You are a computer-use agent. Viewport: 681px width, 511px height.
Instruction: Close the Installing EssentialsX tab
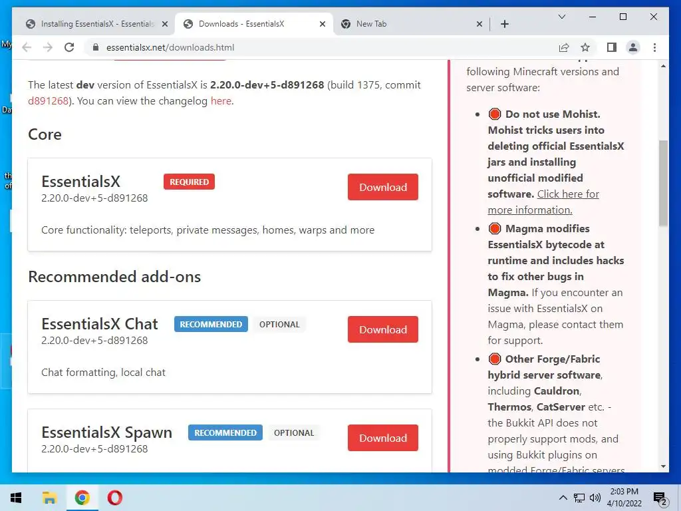[165, 24]
